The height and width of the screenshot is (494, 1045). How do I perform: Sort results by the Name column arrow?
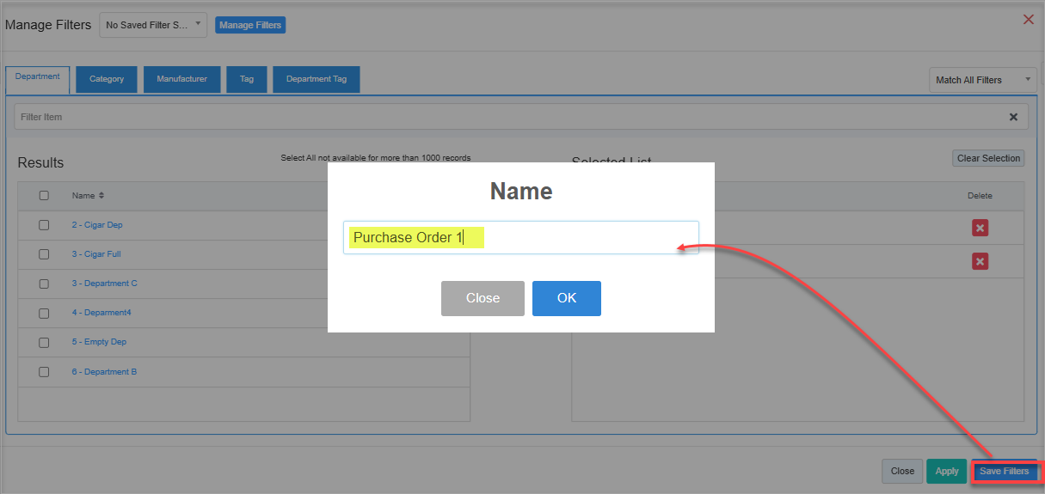pos(101,196)
